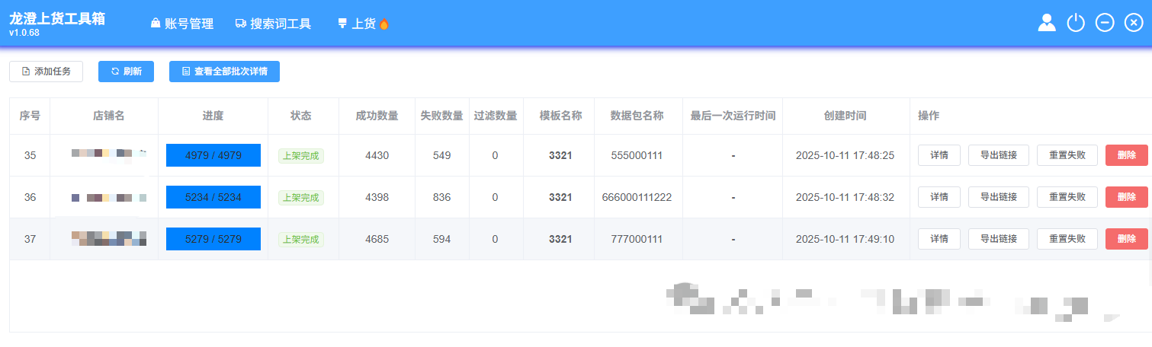Click the power logout icon

click(1076, 23)
